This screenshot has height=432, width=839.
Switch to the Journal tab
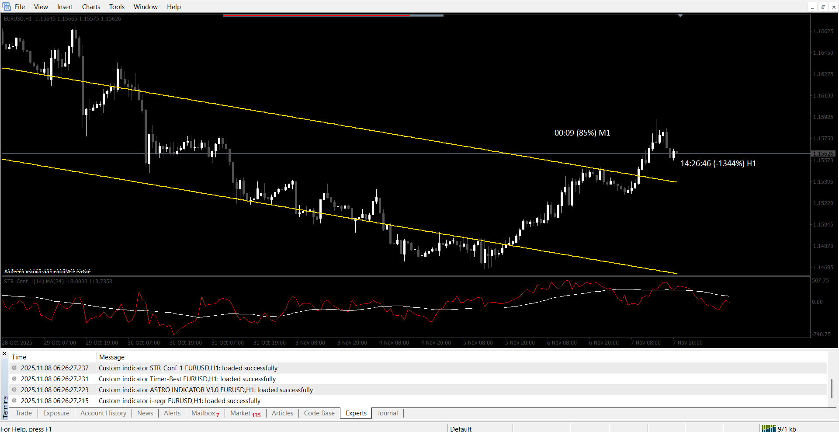pyautogui.click(x=387, y=413)
